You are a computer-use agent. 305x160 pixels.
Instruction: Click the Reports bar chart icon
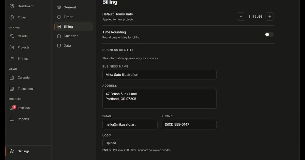[x=12, y=119]
